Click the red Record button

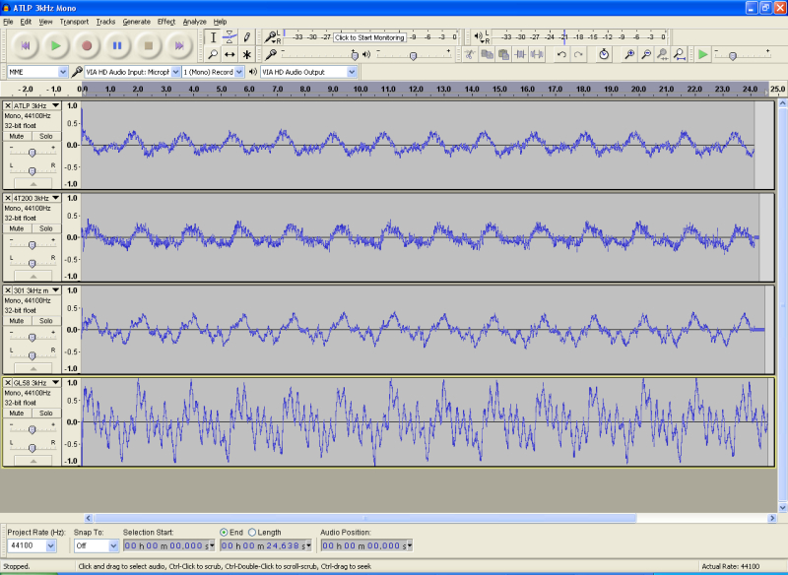point(87,45)
